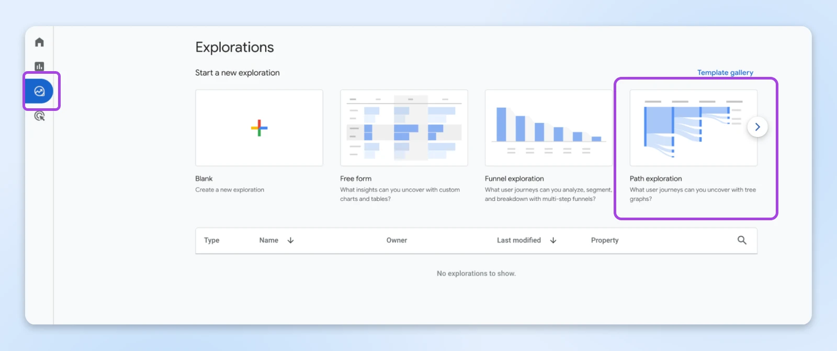This screenshot has height=351, width=837.
Task: Click the Path exploration title text
Action: coord(655,179)
